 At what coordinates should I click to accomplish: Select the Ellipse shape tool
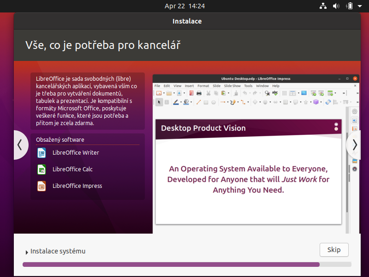coord(214,102)
